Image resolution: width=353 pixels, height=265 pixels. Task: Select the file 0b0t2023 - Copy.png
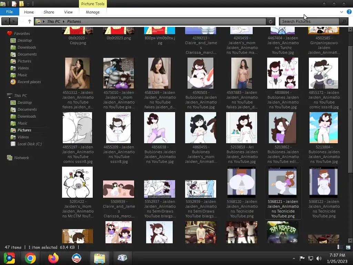click(x=78, y=36)
